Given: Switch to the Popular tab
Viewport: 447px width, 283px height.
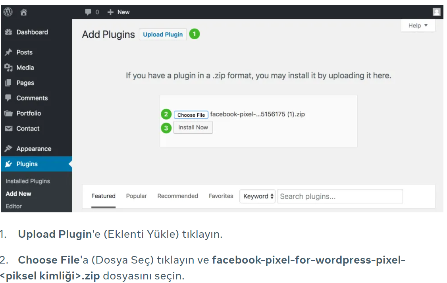Looking at the screenshot, I should point(136,196).
